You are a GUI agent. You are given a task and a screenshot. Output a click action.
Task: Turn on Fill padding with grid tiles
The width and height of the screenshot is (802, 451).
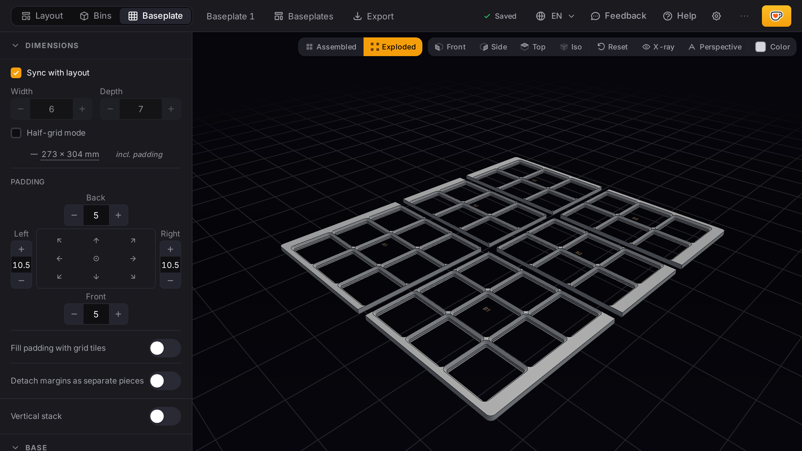coord(165,348)
